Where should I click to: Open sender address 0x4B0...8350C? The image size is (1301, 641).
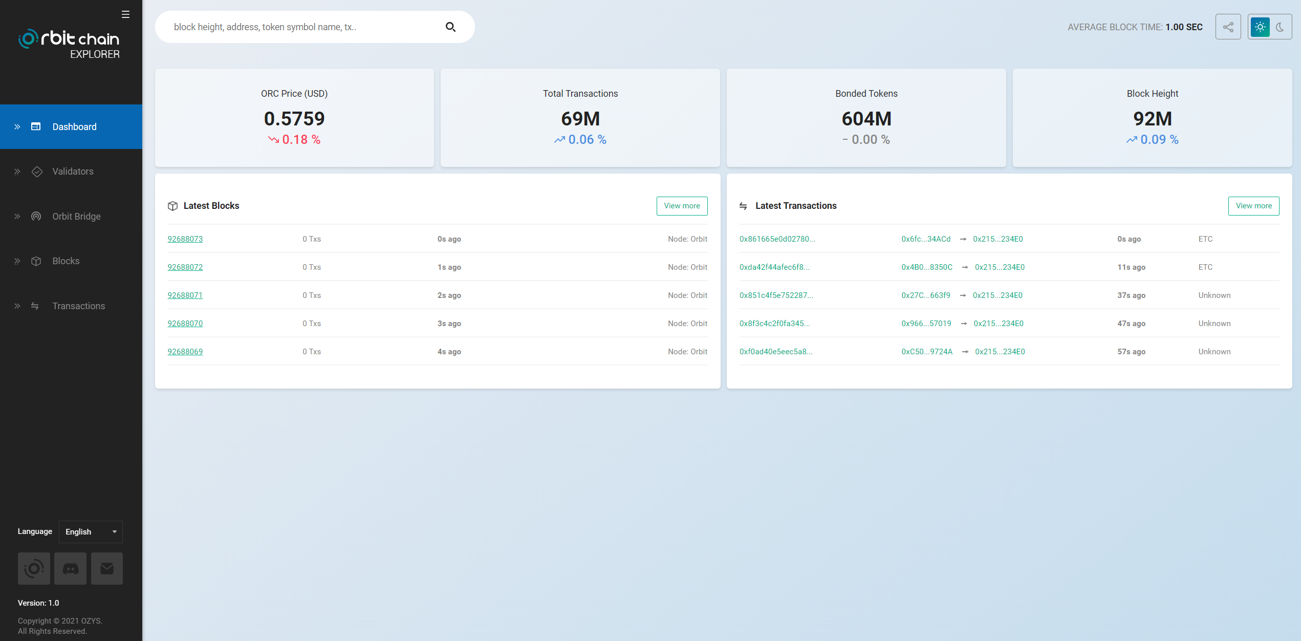click(x=927, y=267)
